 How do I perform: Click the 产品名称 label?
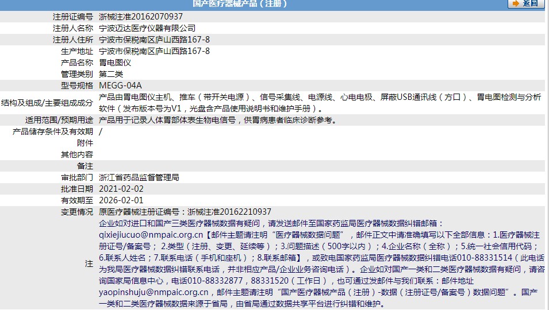pos(77,63)
